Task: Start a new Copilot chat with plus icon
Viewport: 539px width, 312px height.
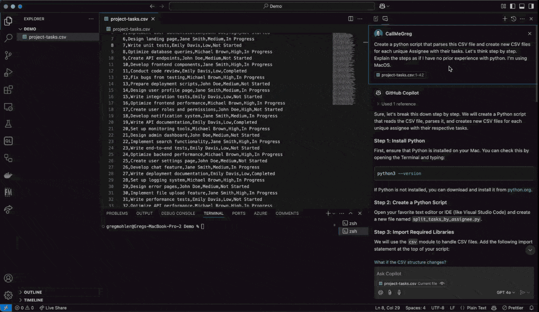Action: 505,19
